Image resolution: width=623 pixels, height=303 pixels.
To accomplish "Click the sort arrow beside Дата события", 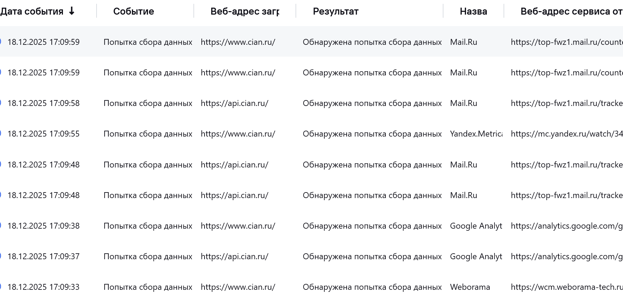I will (x=72, y=11).
